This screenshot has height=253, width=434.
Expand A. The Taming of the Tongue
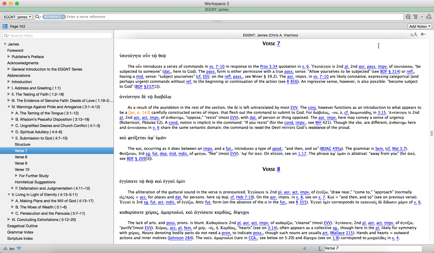13,113
